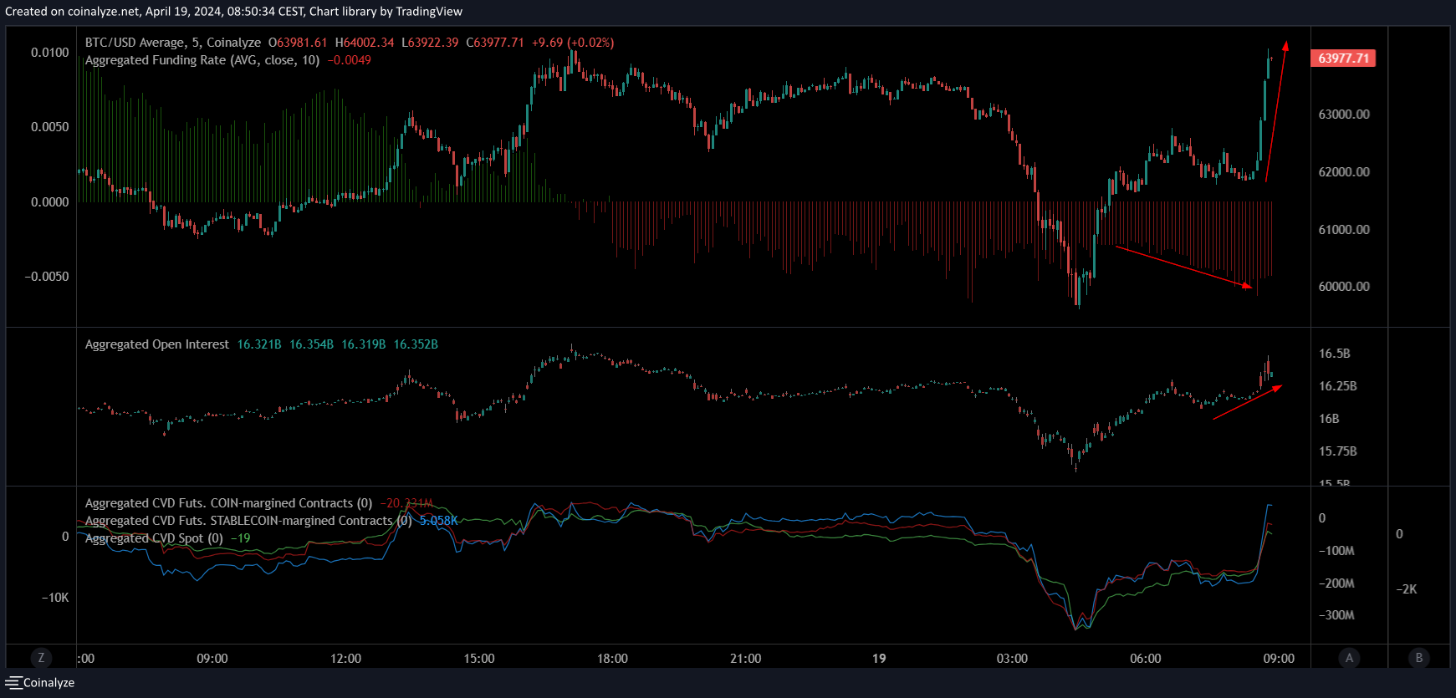
Task: Click the change value +9.69 (+0.02%)
Action: 573,43
